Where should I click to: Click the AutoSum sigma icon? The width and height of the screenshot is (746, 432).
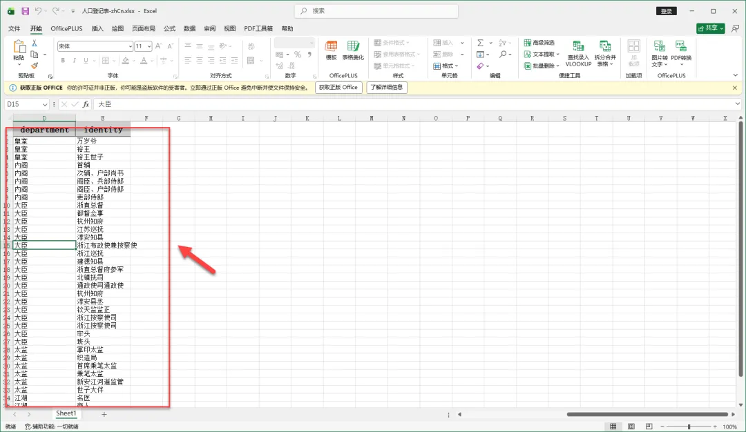point(480,43)
